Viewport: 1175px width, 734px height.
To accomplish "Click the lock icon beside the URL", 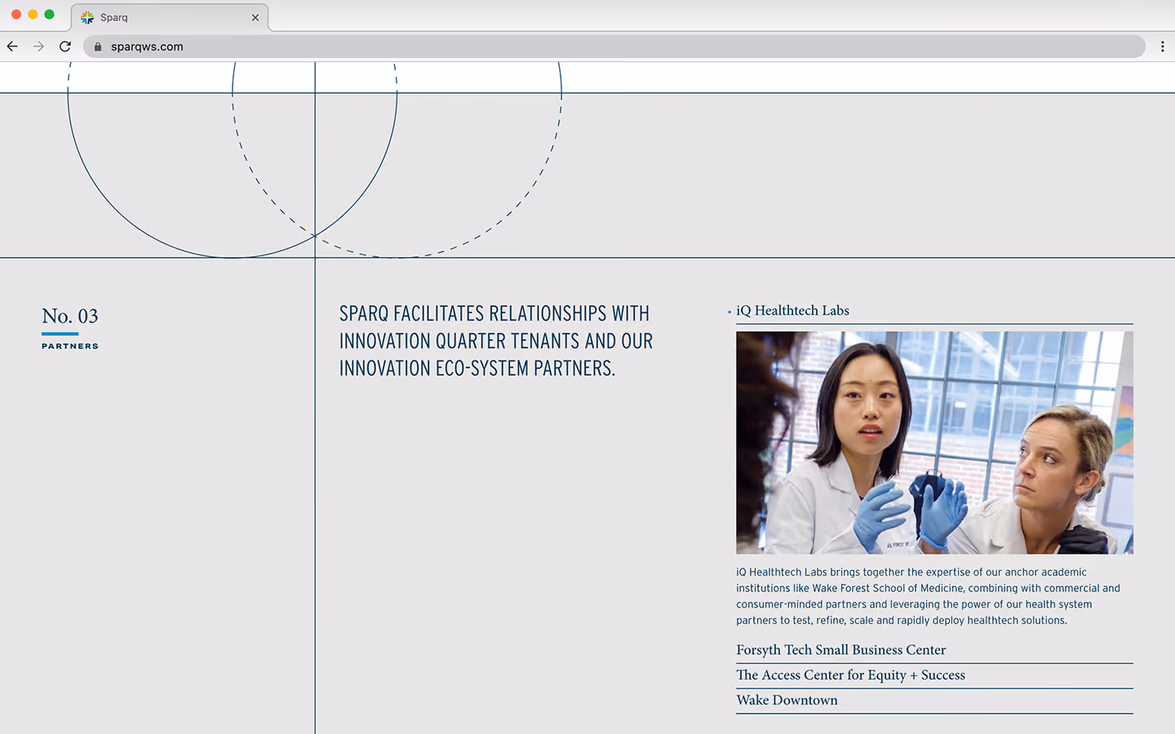I will point(98,46).
